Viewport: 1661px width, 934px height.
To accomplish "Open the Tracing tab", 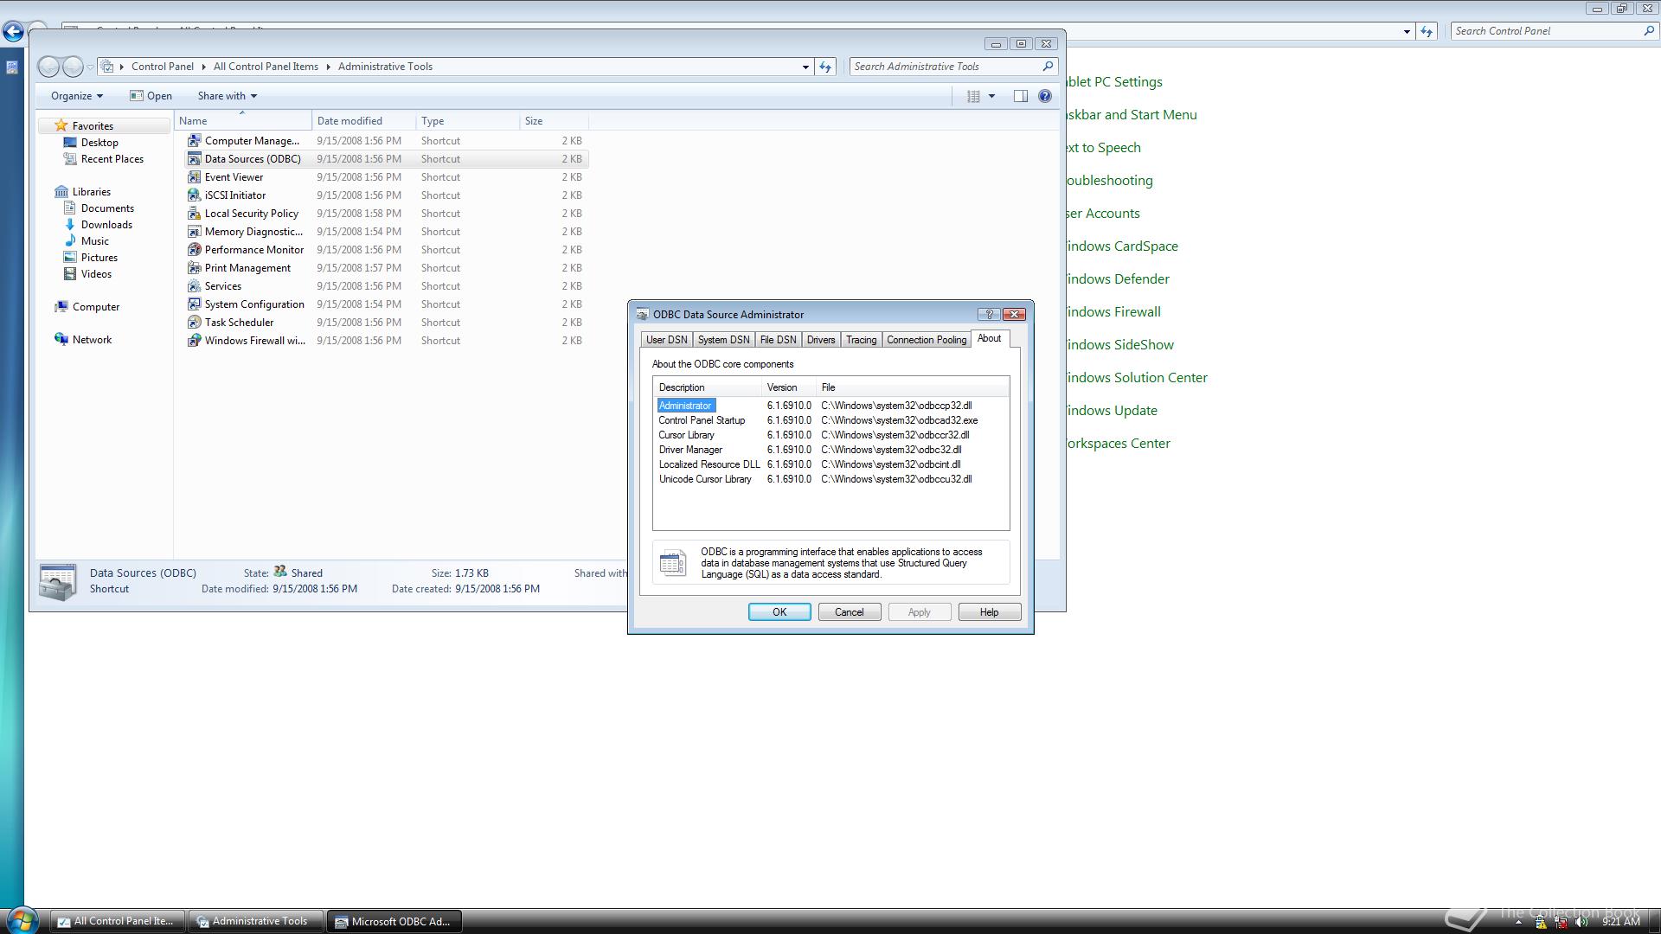I will coord(861,340).
